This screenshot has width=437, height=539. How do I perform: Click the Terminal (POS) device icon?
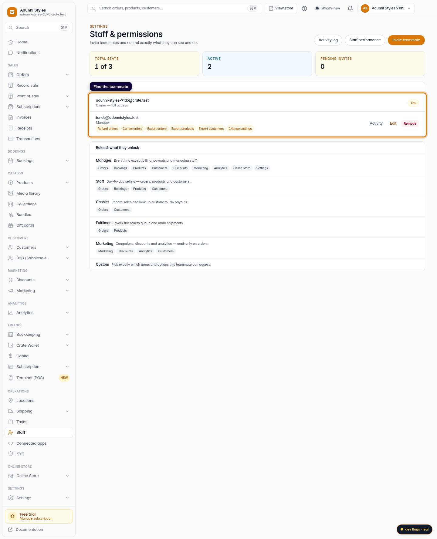(11, 378)
